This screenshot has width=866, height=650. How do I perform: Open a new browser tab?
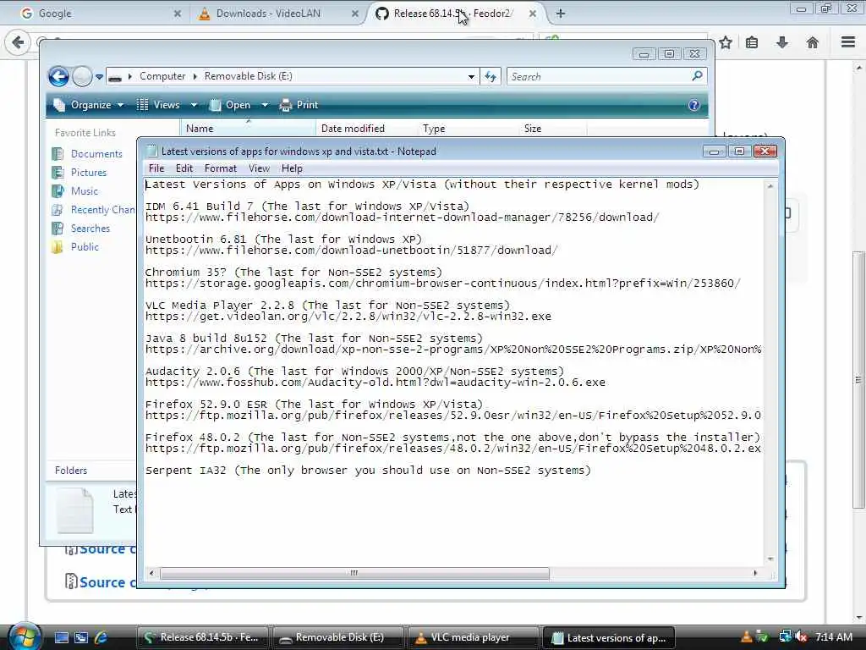[x=560, y=14]
